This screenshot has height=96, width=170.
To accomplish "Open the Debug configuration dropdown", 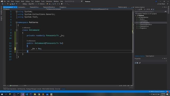I will (x=25, y=4).
